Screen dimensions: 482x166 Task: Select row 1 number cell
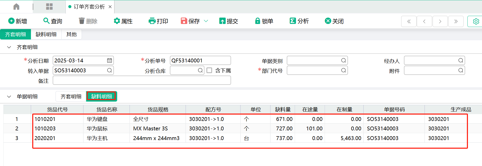17,119
